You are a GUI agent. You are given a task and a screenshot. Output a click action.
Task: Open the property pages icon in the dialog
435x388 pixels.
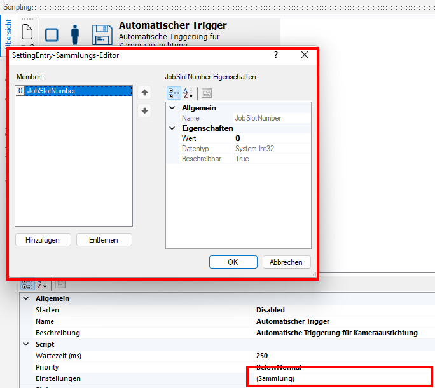(x=206, y=93)
